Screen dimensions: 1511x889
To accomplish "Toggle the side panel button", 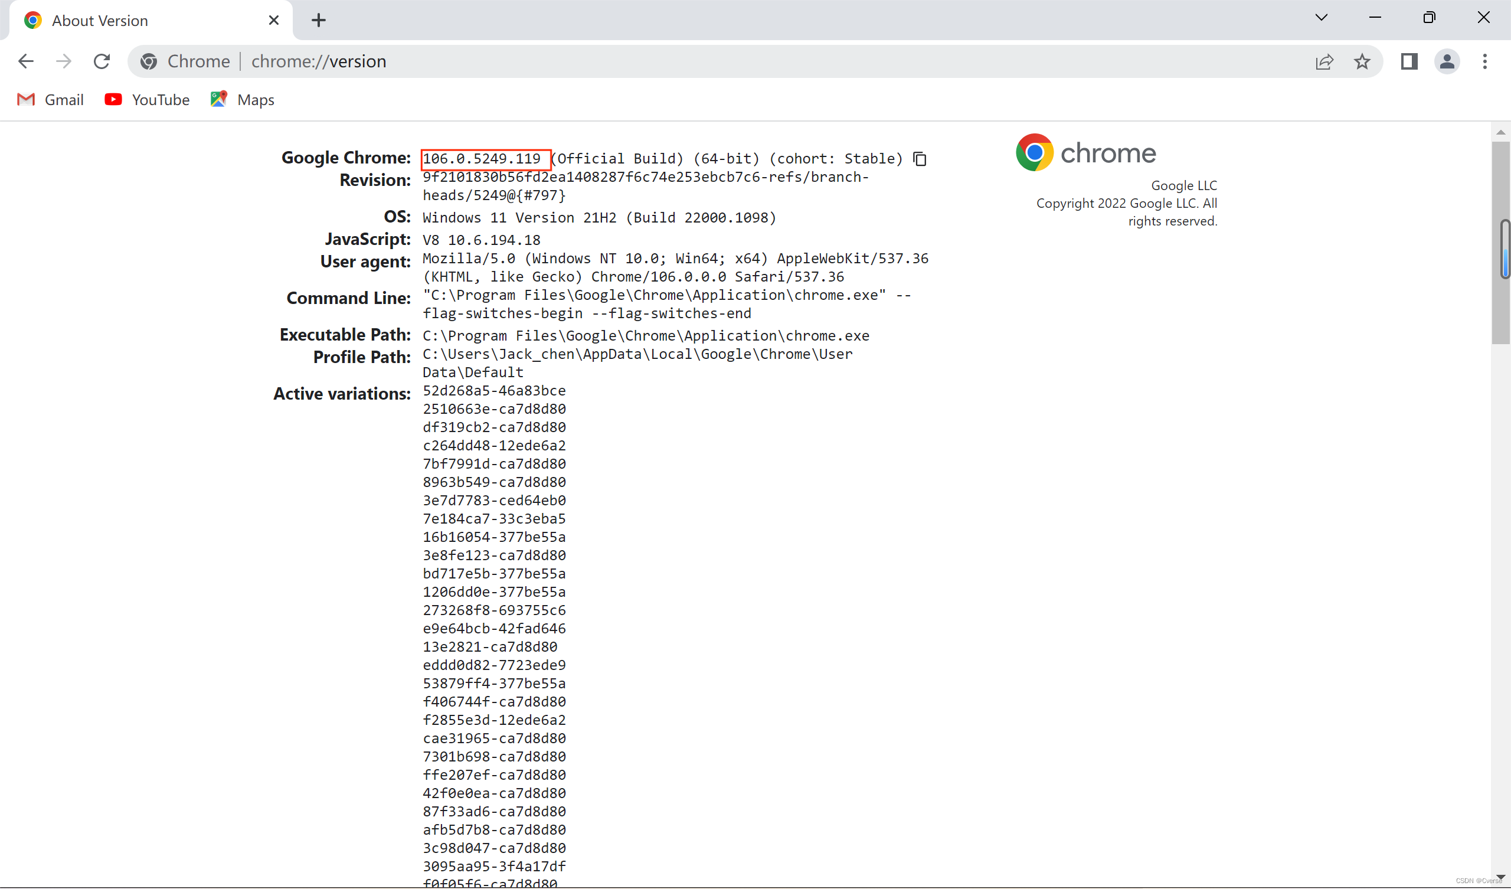I will point(1408,61).
